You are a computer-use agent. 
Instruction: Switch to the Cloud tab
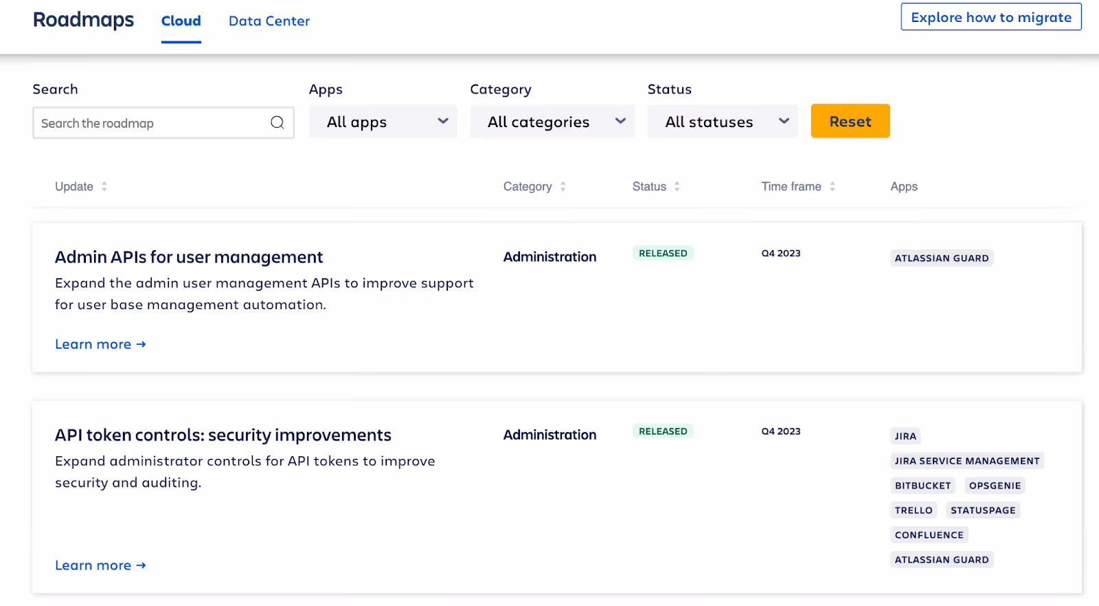pyautogui.click(x=181, y=21)
